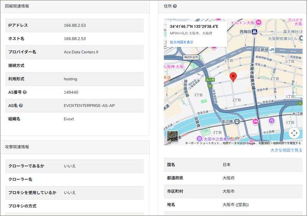Viewport: 307px width, 216px height.
Task: Click help icon next to 住所
Action: (x=175, y=6)
